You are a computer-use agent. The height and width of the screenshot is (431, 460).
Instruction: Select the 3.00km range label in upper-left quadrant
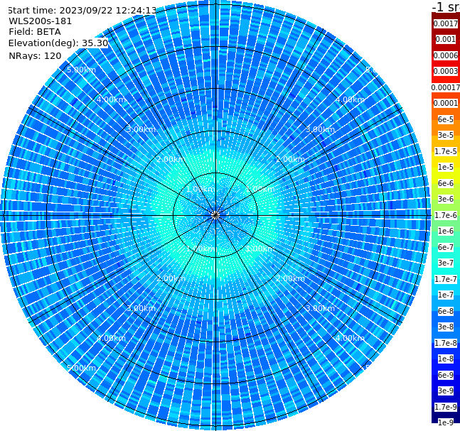coord(141,129)
